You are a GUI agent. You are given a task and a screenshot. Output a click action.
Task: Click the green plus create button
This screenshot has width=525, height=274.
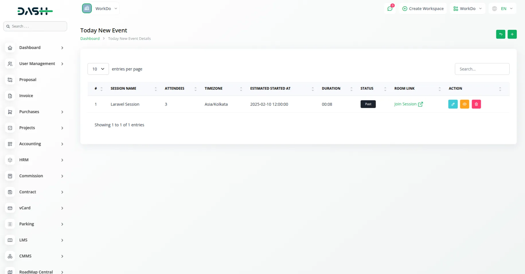click(512, 34)
